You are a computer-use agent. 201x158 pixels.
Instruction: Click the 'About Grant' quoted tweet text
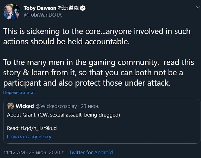63,115
